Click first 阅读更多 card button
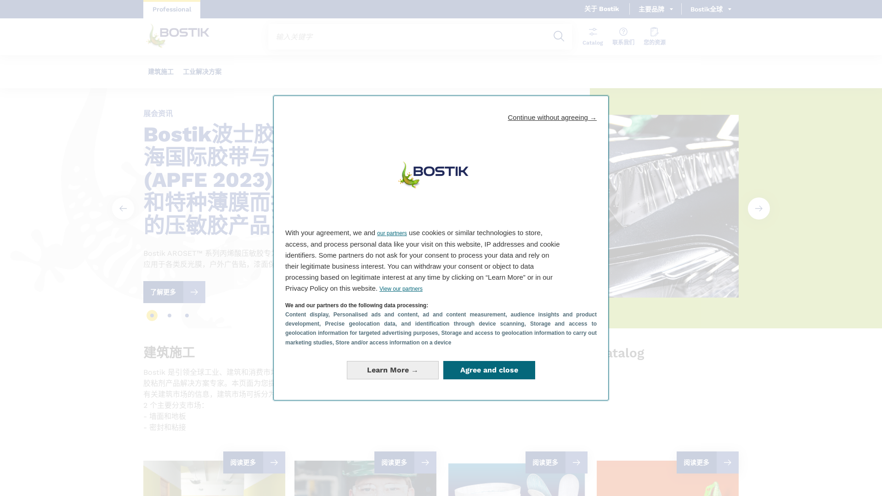The image size is (882, 496). [254, 462]
